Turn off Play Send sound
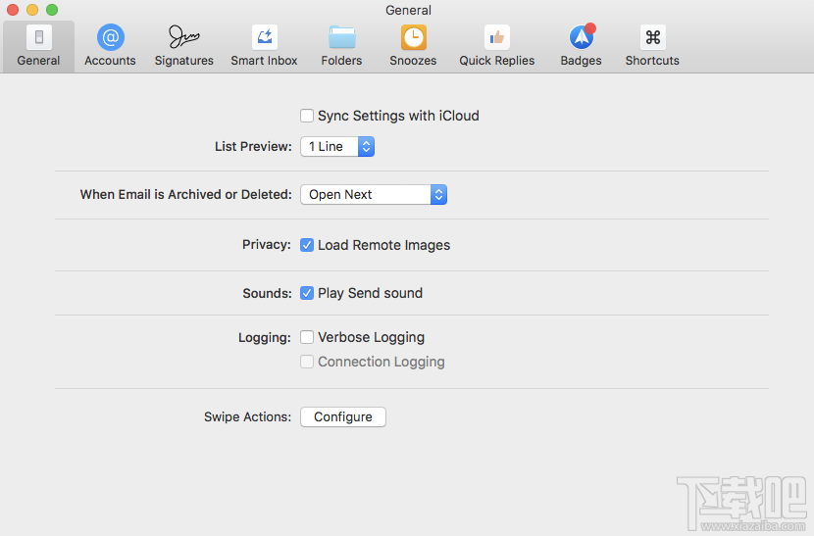This screenshot has width=814, height=536. 307,293
